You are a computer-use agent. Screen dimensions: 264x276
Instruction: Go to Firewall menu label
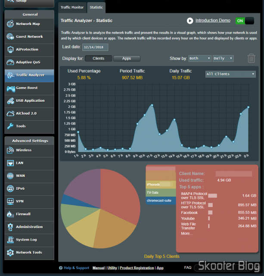pos(23,214)
